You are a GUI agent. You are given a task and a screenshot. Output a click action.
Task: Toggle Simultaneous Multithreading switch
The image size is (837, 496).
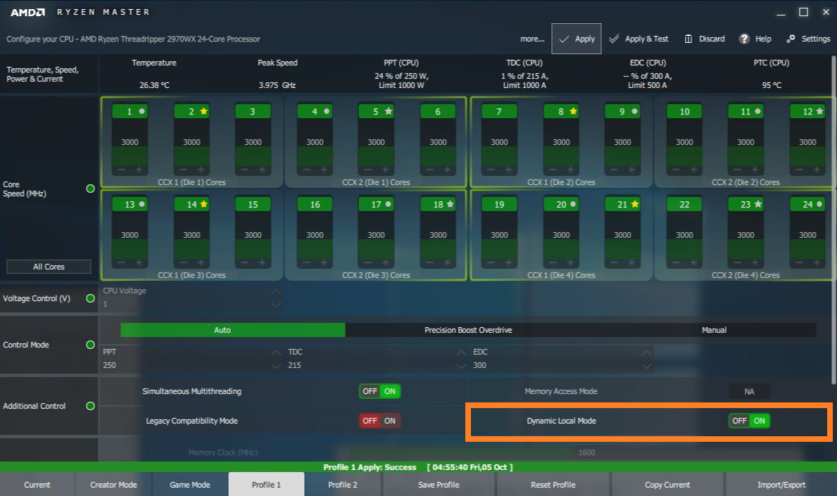coord(379,391)
